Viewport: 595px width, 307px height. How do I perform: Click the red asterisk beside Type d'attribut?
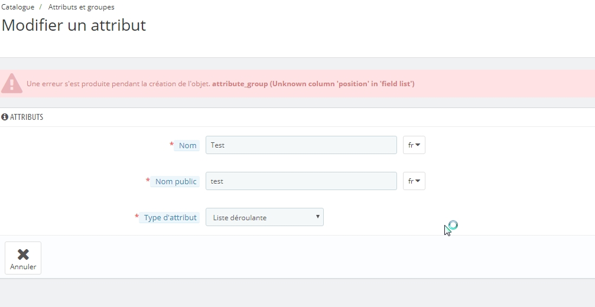pos(137,217)
